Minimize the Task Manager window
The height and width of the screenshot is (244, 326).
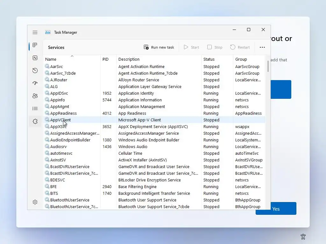coord(234,30)
